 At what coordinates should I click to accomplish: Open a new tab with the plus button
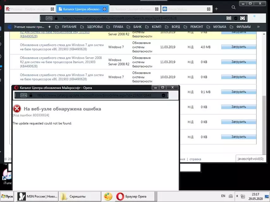click(x=216, y=9)
